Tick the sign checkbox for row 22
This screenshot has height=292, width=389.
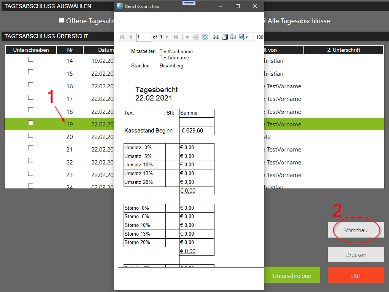pyautogui.click(x=30, y=161)
